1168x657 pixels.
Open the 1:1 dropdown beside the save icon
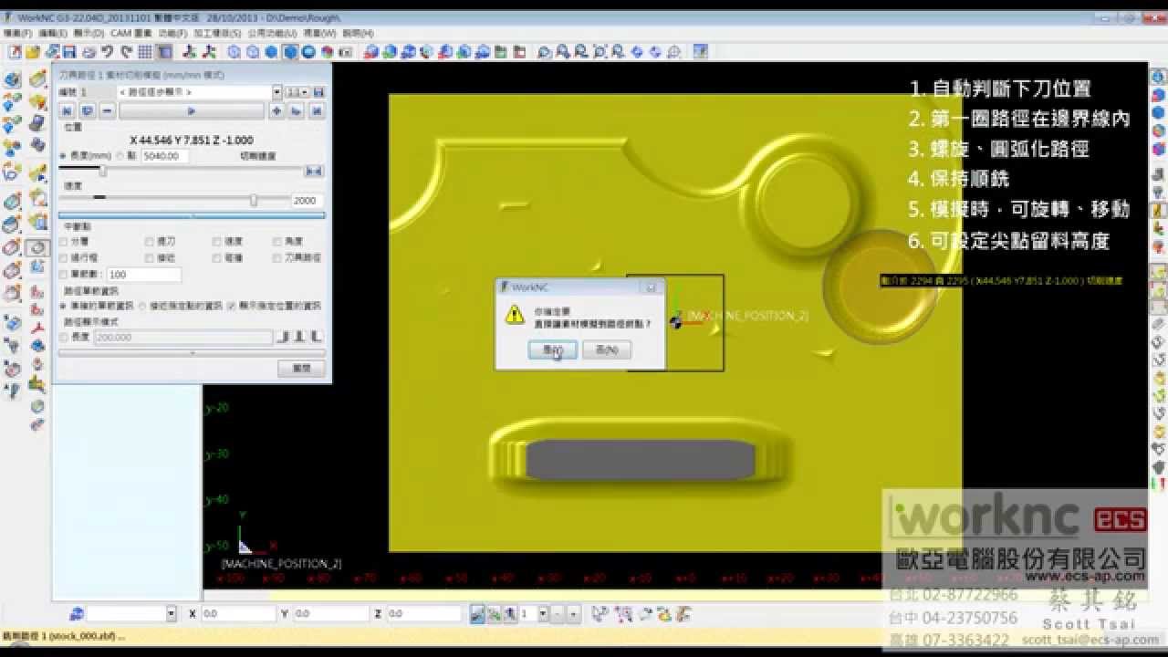pos(297,92)
